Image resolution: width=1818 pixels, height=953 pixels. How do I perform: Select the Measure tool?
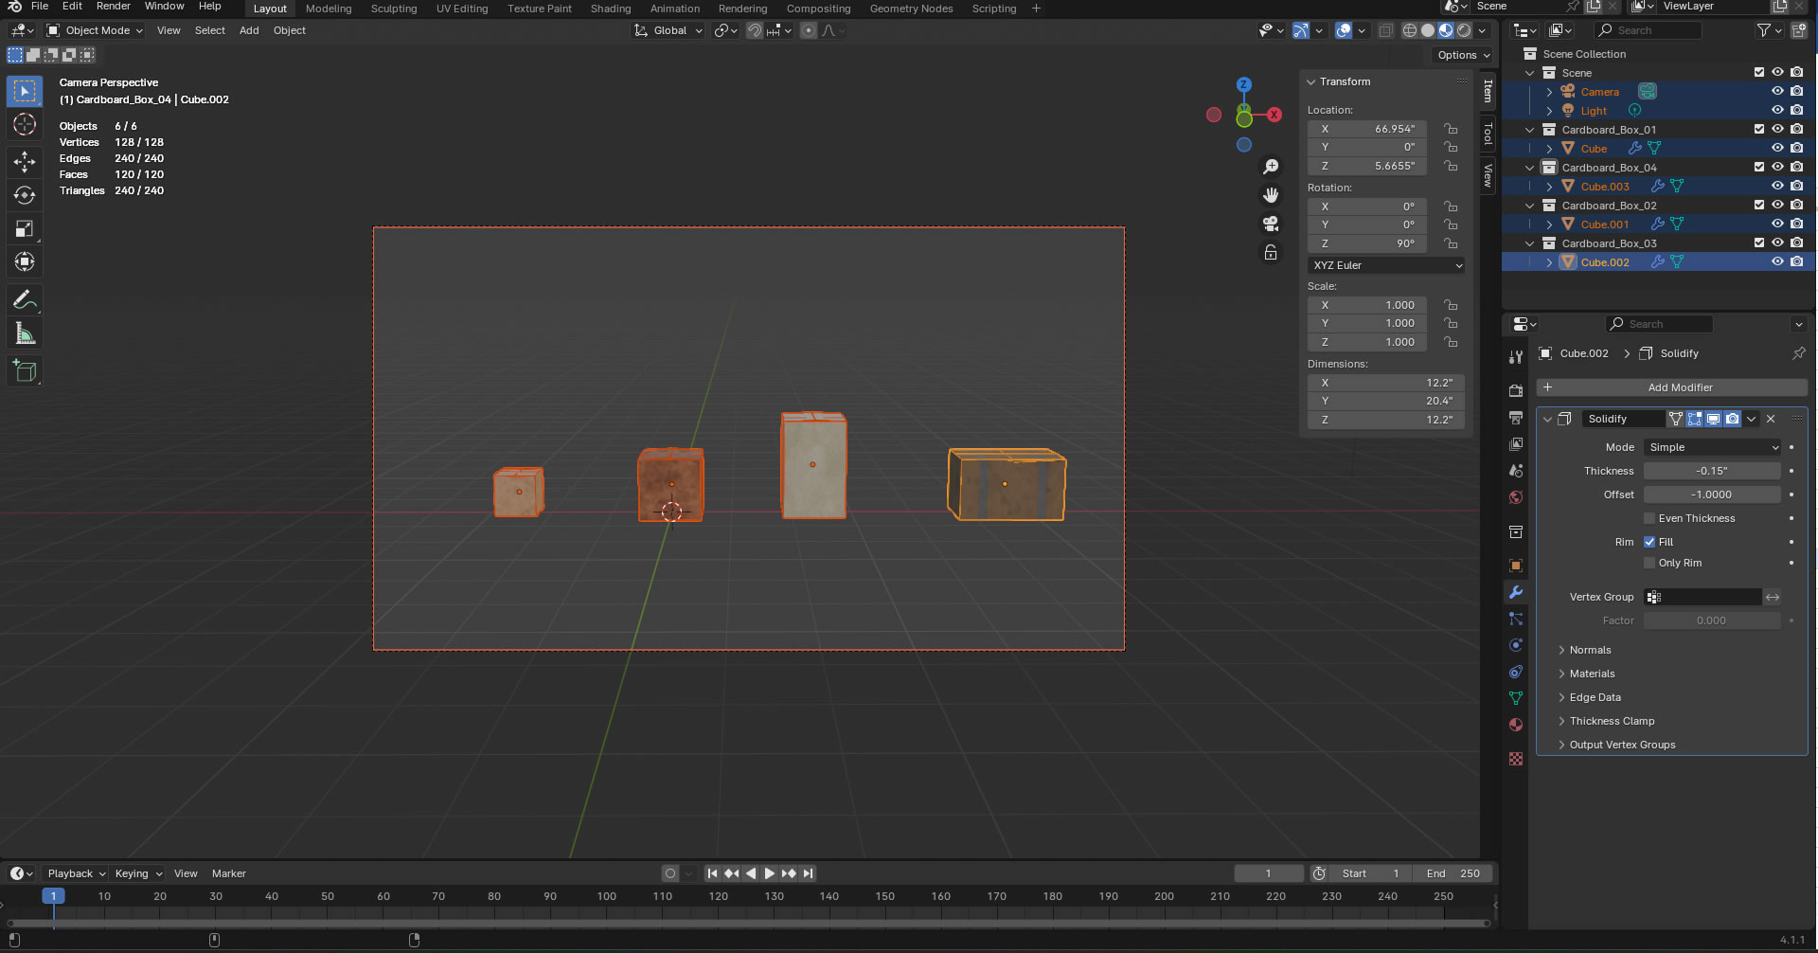[25, 333]
